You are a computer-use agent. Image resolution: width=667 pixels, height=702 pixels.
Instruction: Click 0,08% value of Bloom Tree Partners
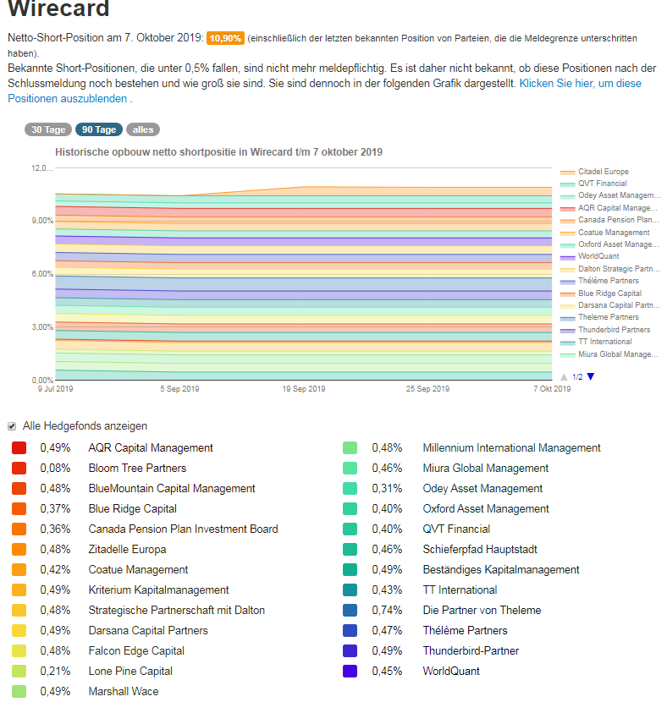pos(55,468)
